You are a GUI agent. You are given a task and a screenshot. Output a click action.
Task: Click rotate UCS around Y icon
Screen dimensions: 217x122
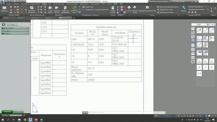[x=205, y=61]
